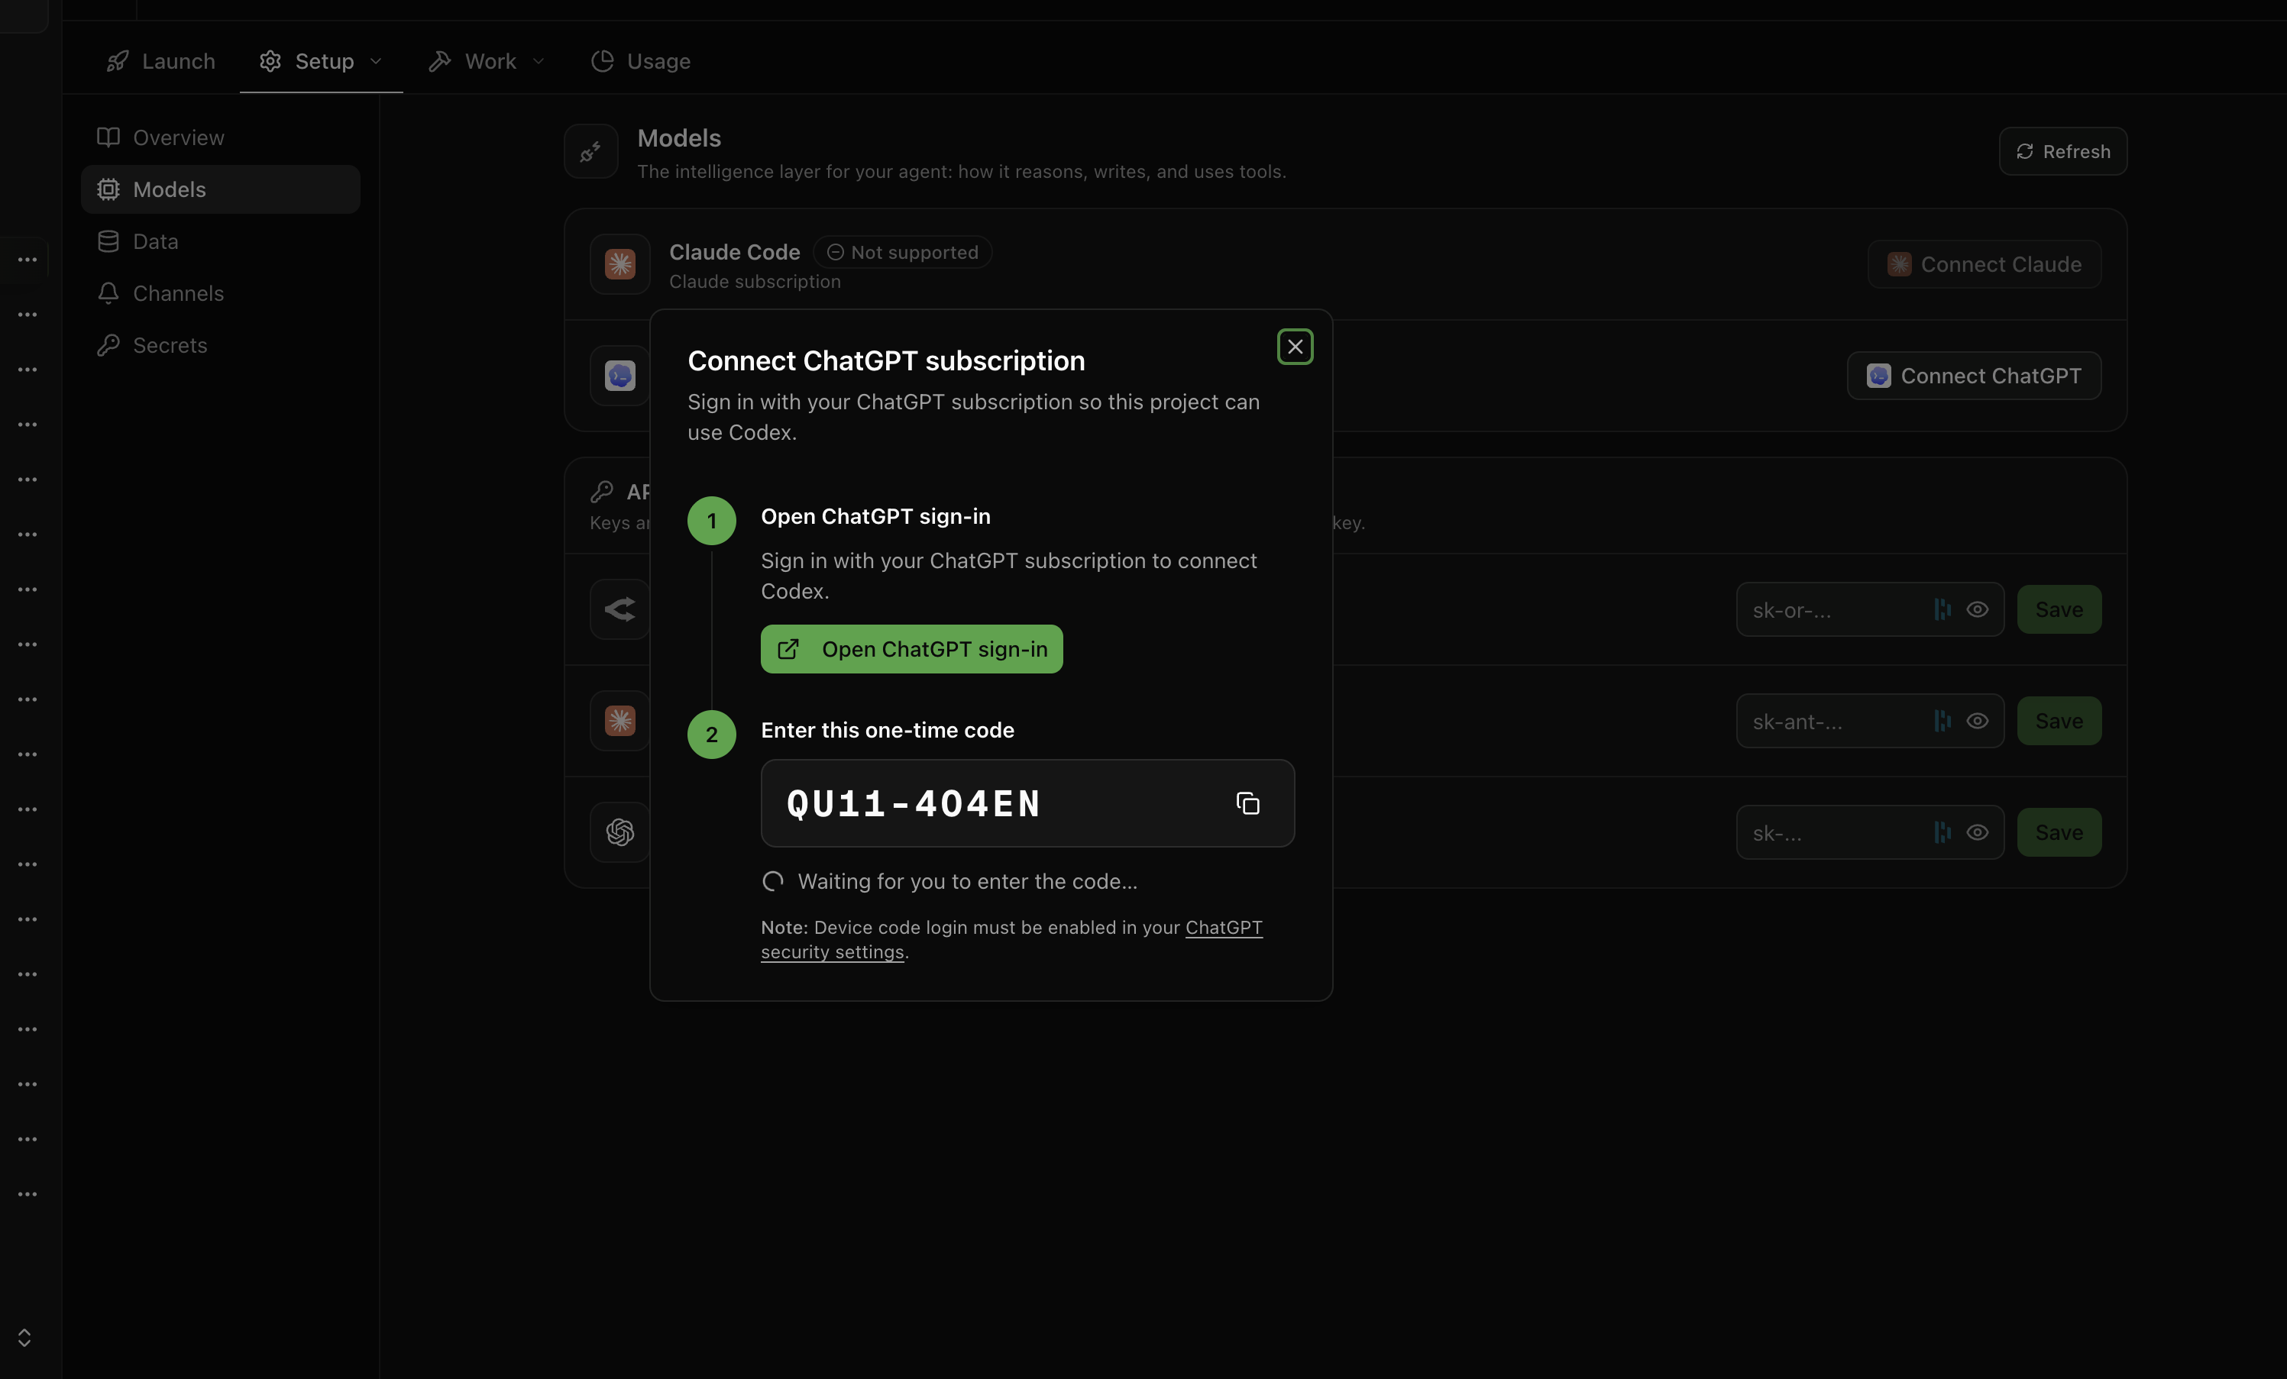Click the API keys section key icon

(x=601, y=492)
